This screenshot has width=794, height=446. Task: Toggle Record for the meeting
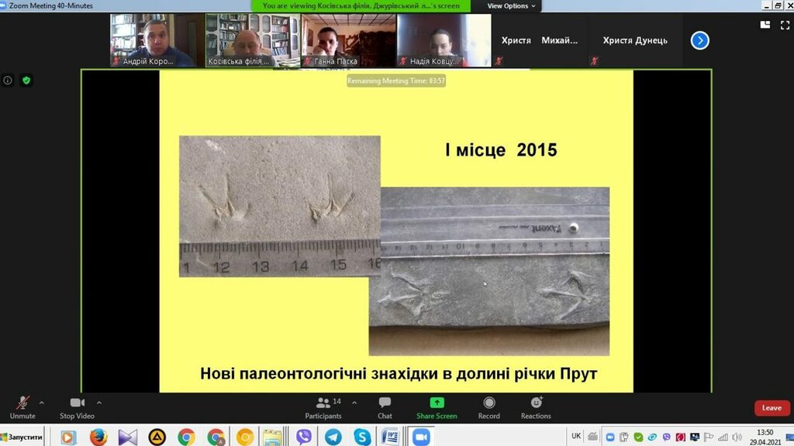pyautogui.click(x=488, y=407)
